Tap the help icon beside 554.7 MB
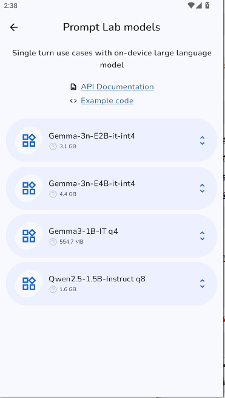225x398 pixels. click(x=53, y=242)
